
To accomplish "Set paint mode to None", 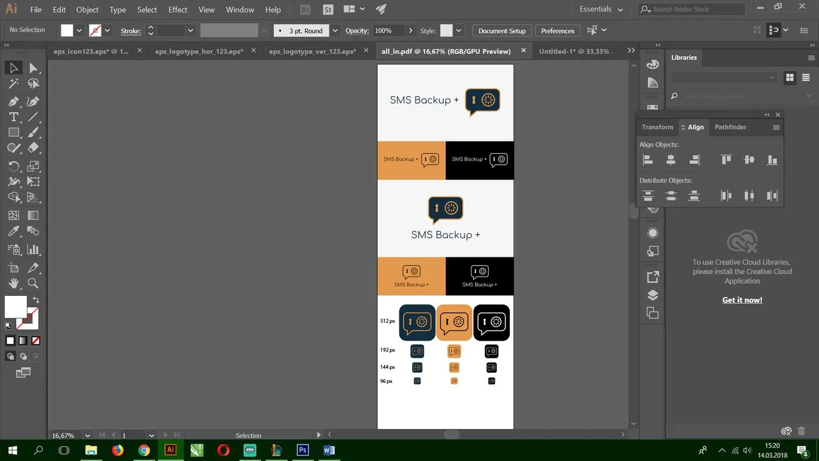I will 36,341.
